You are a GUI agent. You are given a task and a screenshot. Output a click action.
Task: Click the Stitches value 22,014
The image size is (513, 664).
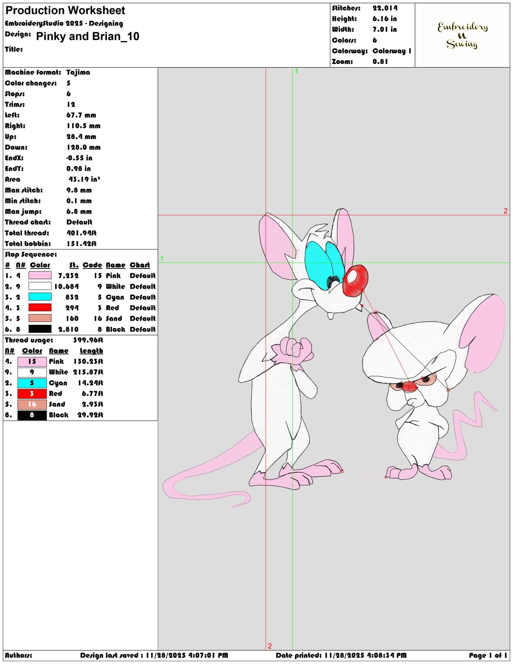click(x=385, y=8)
